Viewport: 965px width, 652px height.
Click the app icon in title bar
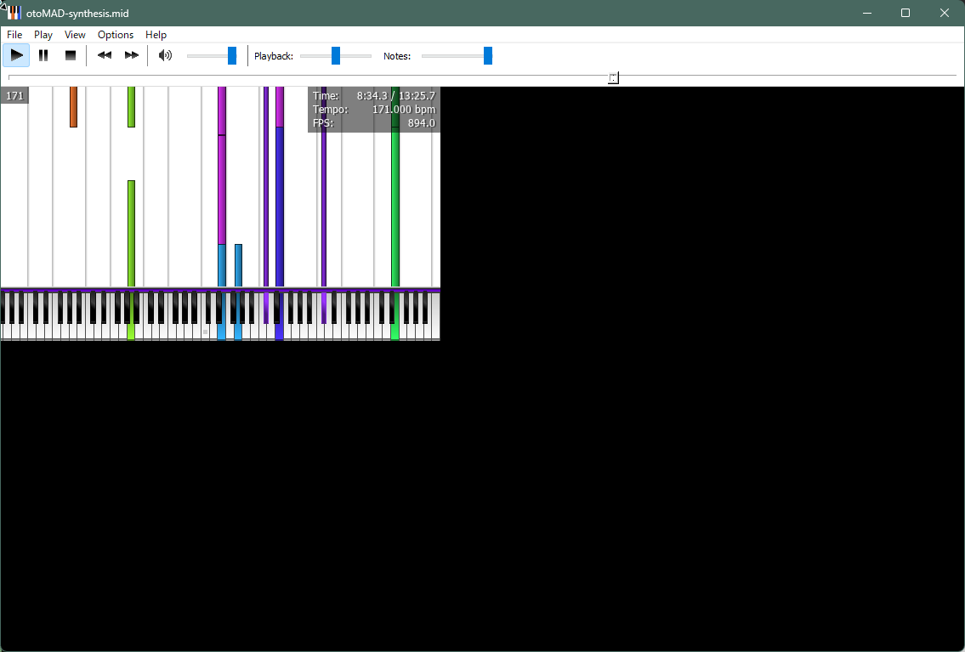(x=14, y=13)
